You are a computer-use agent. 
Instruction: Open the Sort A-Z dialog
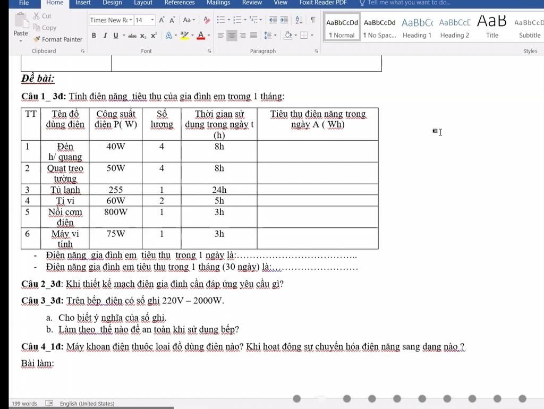[299, 20]
